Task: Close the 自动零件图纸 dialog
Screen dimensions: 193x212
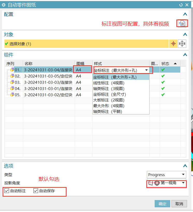Action: point(187,5)
